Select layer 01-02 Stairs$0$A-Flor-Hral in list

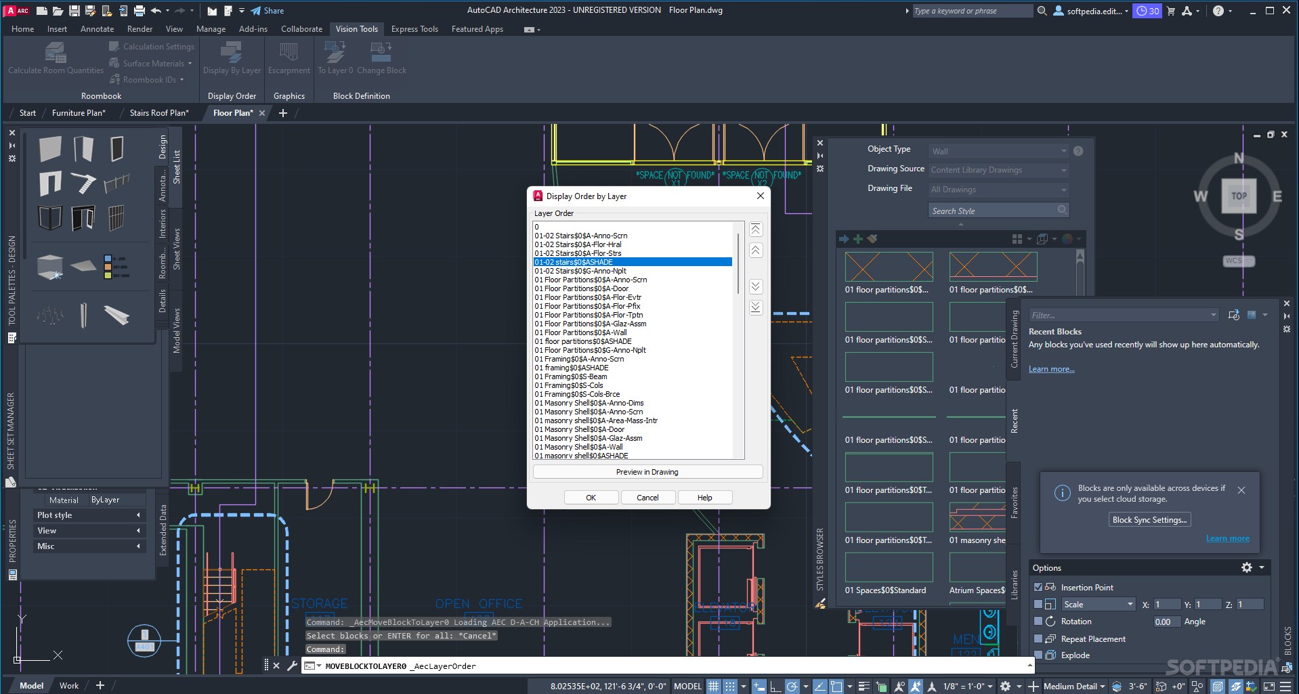tap(578, 244)
